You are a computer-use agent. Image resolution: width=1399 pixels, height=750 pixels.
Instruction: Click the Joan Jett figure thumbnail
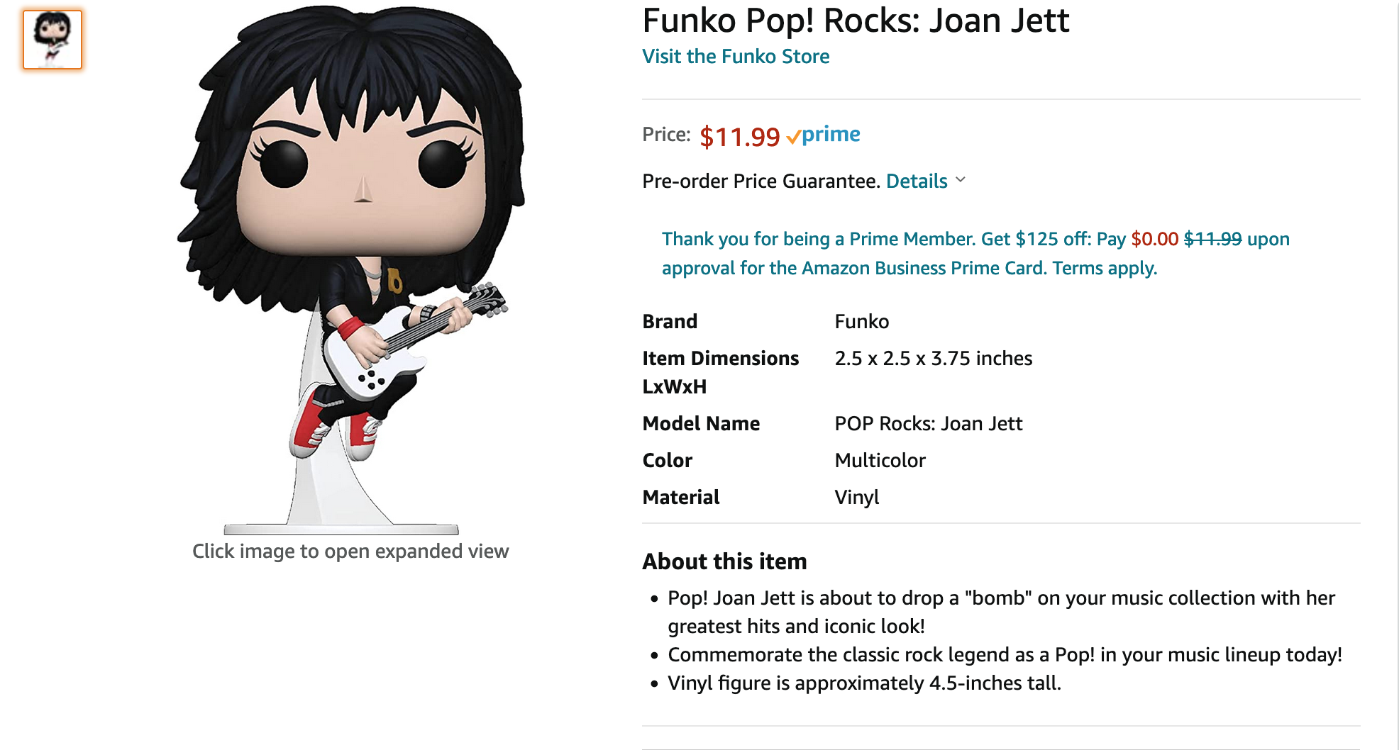(52, 40)
